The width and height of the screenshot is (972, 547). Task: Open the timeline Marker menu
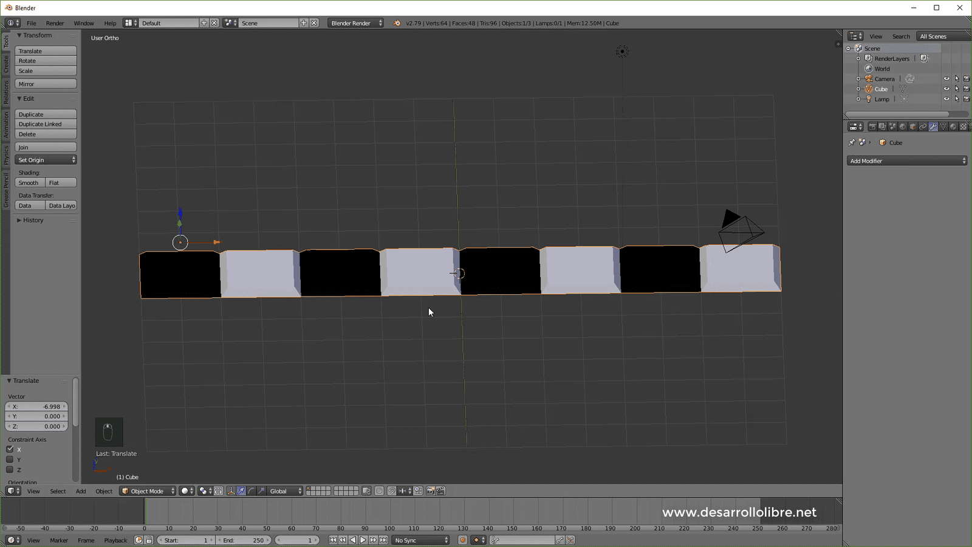pos(59,540)
